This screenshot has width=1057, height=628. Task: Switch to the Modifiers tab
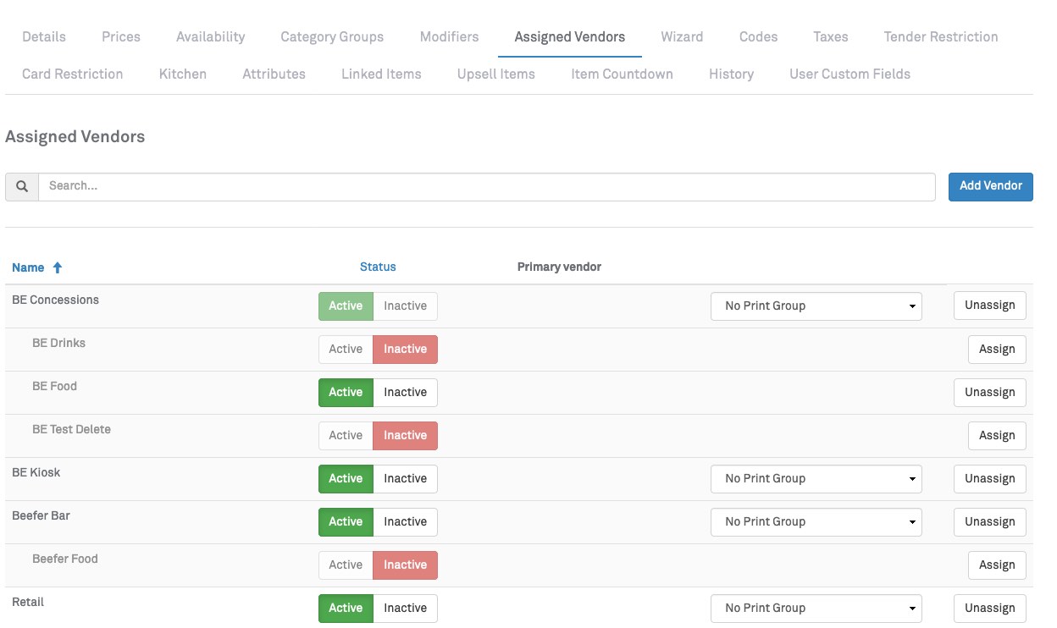[x=449, y=37]
